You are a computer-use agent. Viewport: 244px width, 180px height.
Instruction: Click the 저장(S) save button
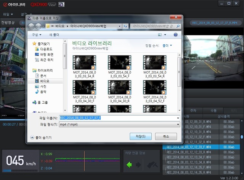[141, 136]
